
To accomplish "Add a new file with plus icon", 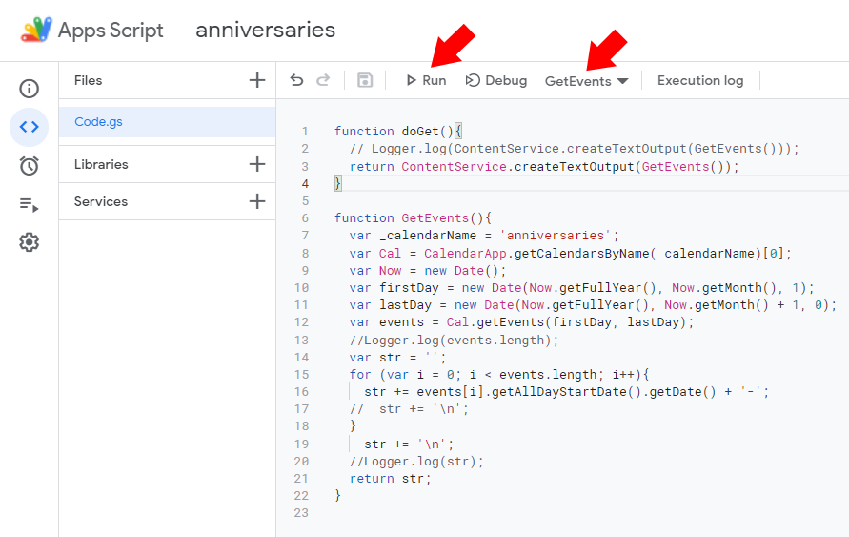I will (257, 80).
